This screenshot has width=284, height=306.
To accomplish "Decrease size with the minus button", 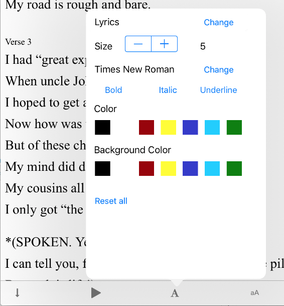I will (x=138, y=44).
